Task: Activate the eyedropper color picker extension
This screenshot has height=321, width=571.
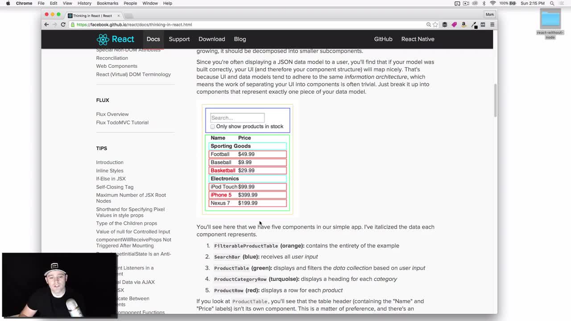Action: (x=474, y=25)
